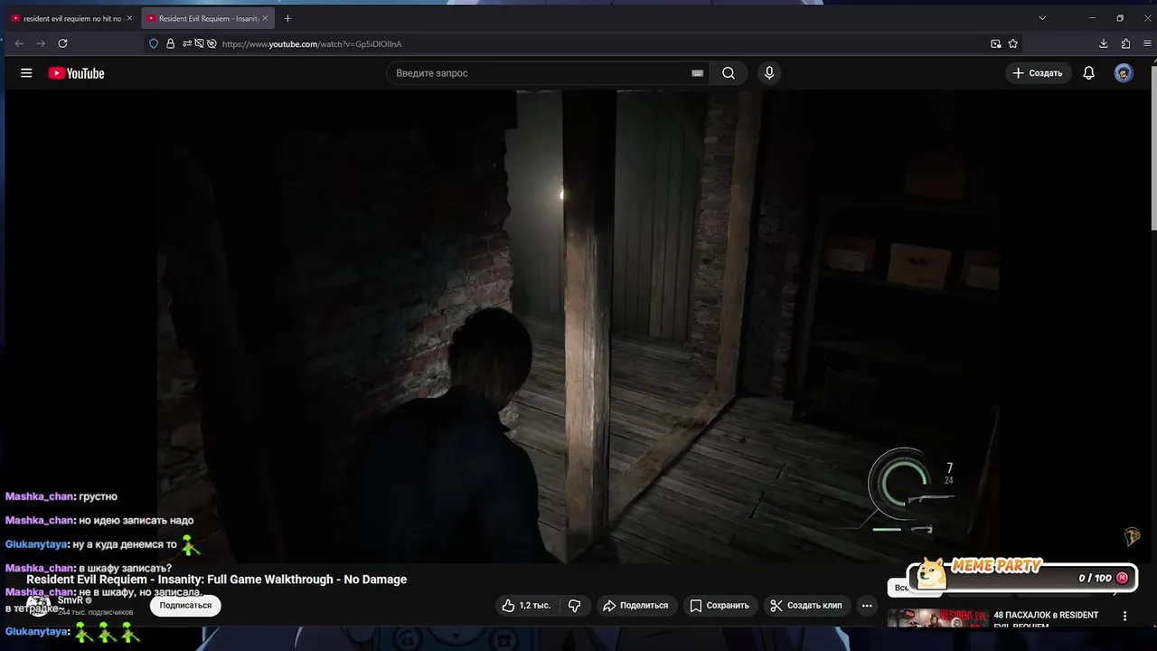The width and height of the screenshot is (1157, 651).
Task: Click the search magnifier button
Action: click(729, 73)
